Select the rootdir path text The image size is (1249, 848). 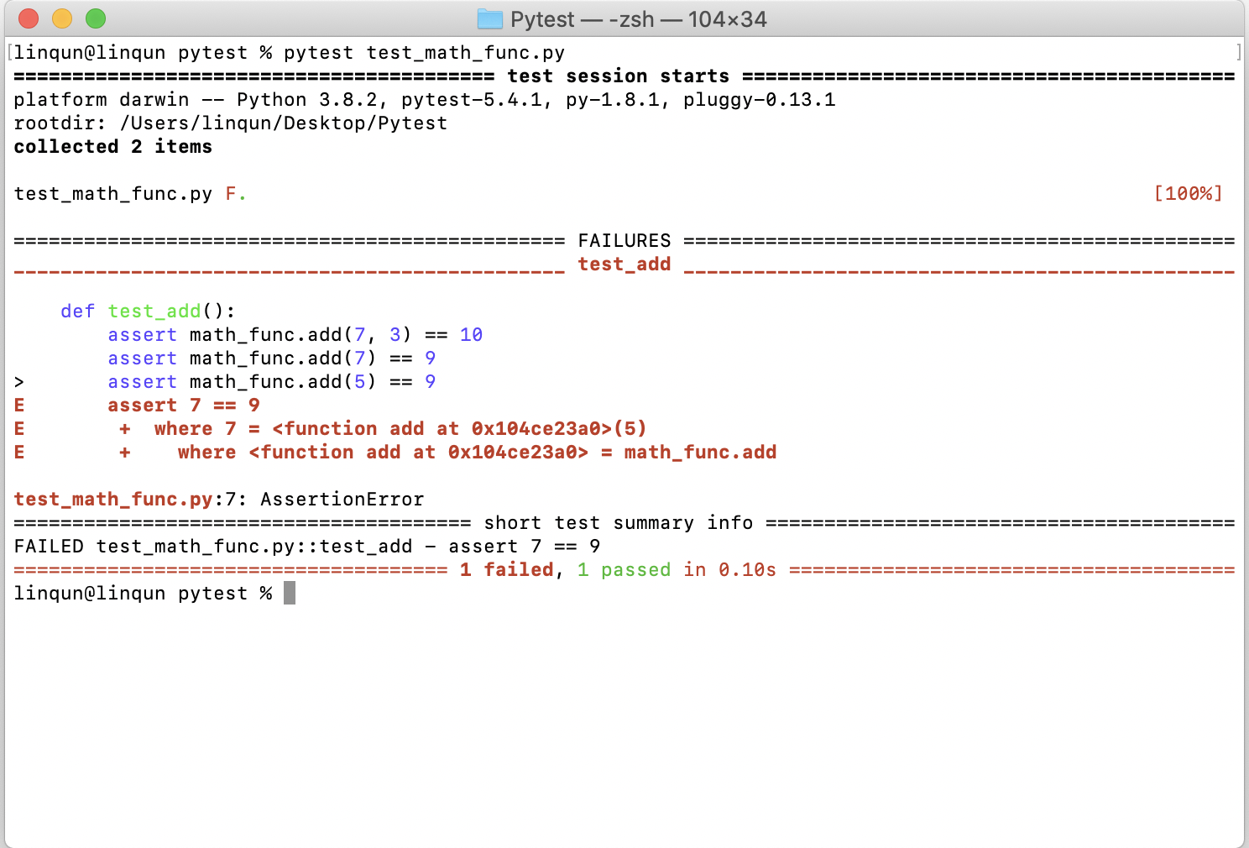point(230,123)
